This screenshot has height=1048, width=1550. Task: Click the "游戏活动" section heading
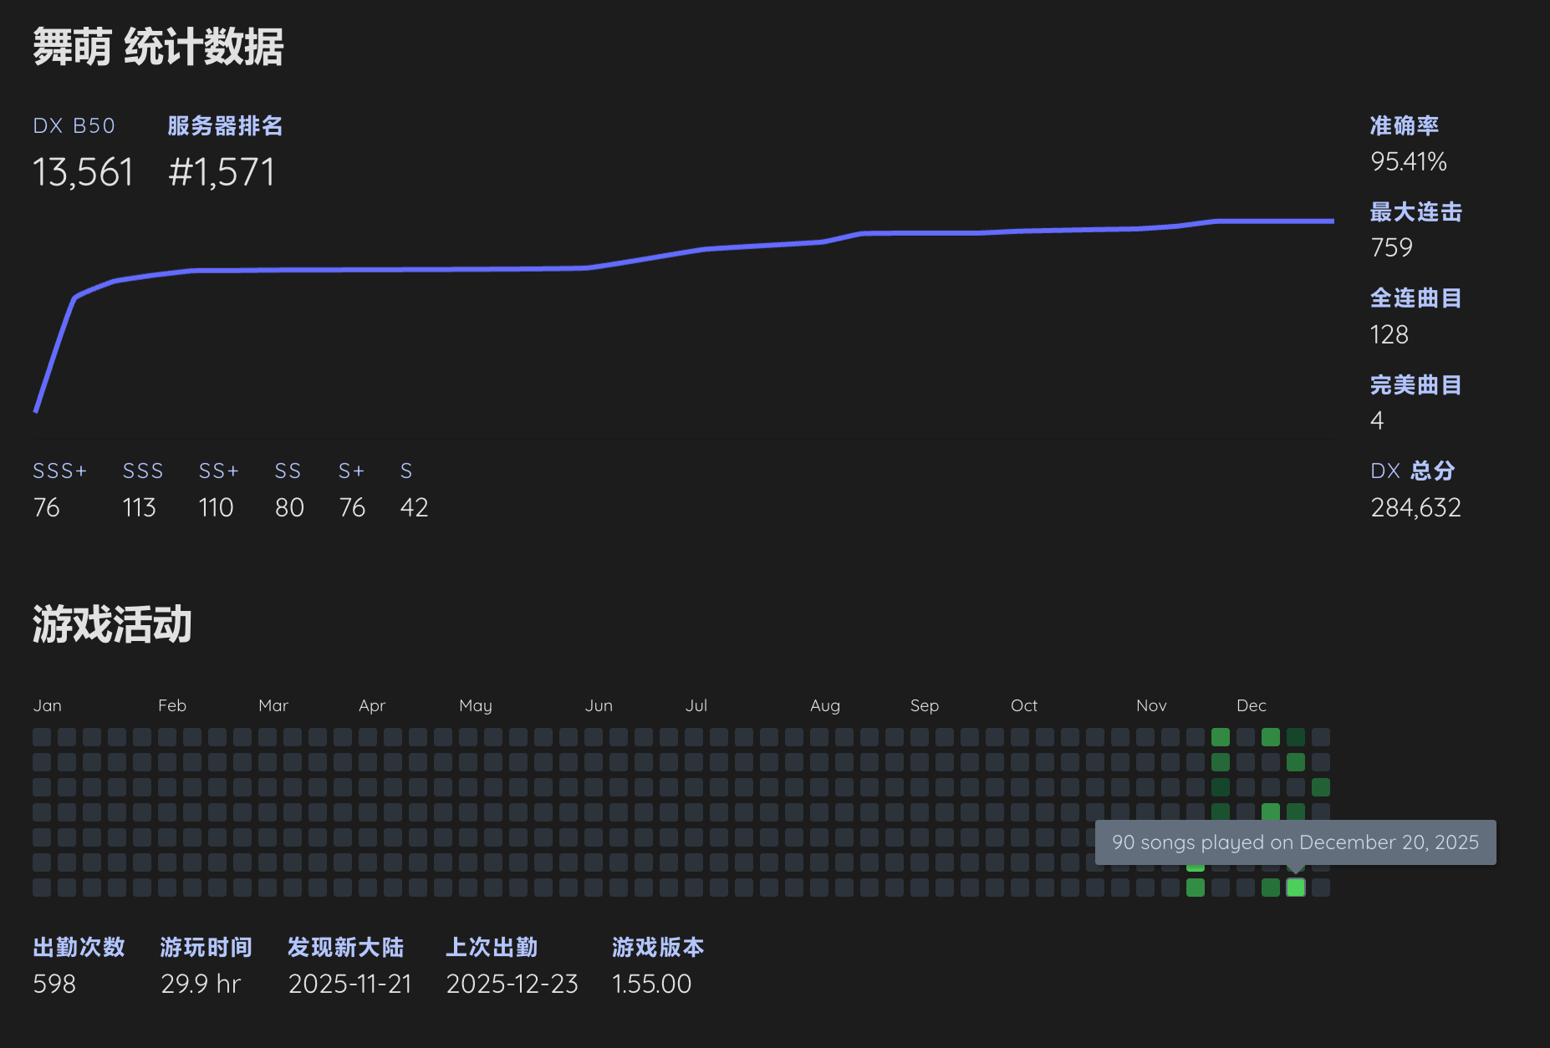coord(113,624)
